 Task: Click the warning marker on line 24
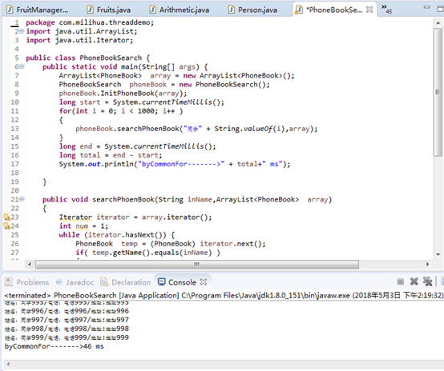[x=6, y=225]
